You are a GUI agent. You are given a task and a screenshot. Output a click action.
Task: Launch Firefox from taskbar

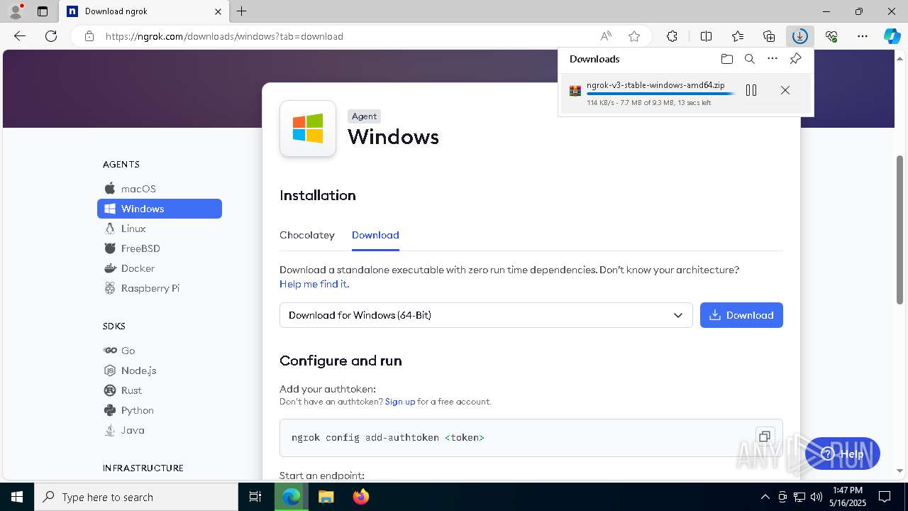coord(361,497)
